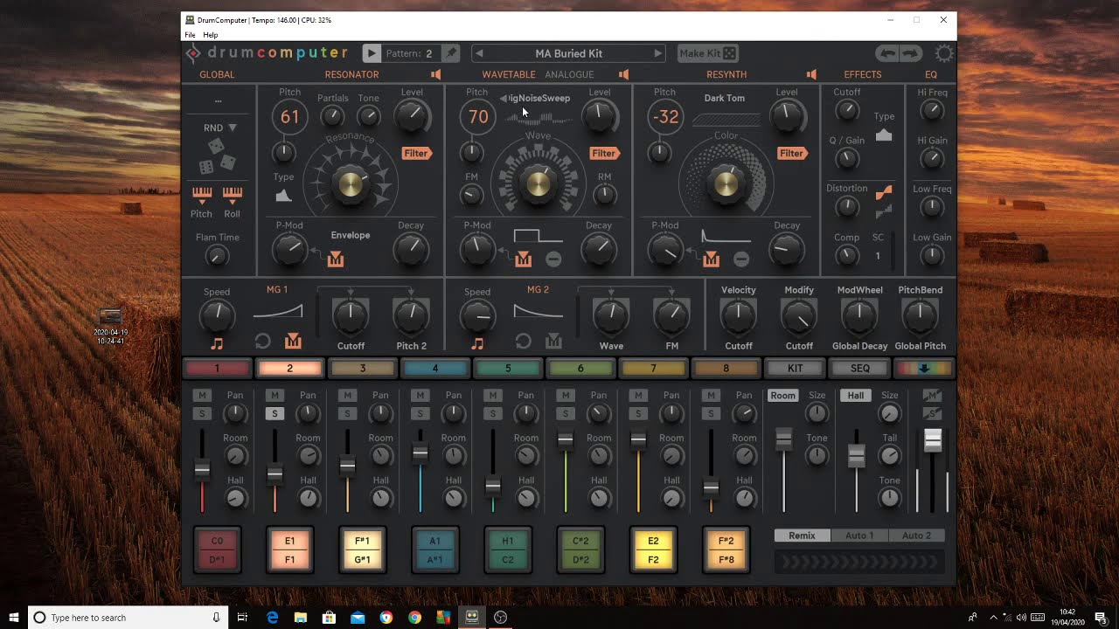
Task: Select channel tab 4
Action: tap(434, 369)
